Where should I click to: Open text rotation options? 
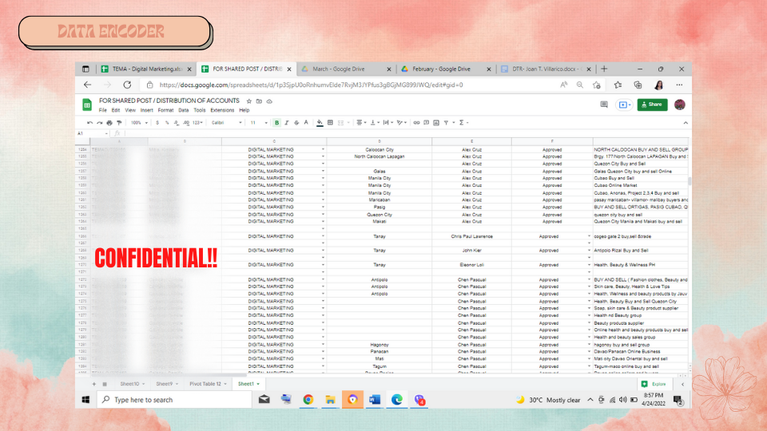(x=401, y=123)
